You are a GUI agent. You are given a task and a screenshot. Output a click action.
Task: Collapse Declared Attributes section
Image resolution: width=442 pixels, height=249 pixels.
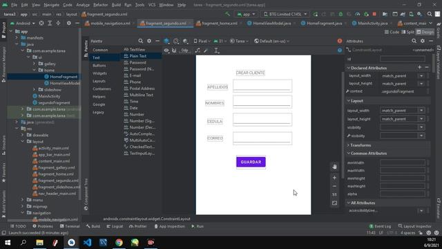[x=349, y=68]
